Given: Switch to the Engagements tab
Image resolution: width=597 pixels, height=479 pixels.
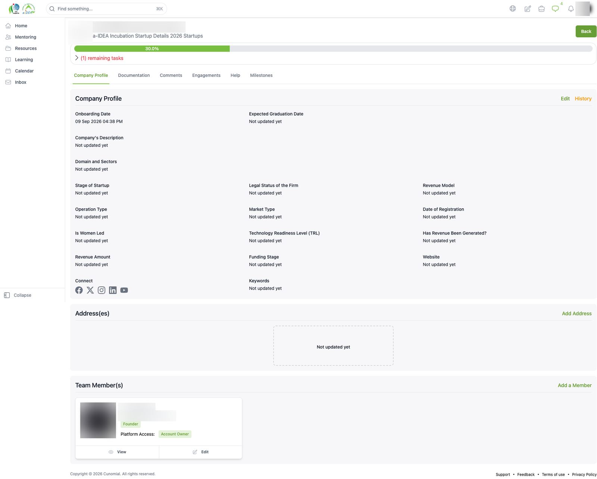Looking at the screenshot, I should click(206, 75).
